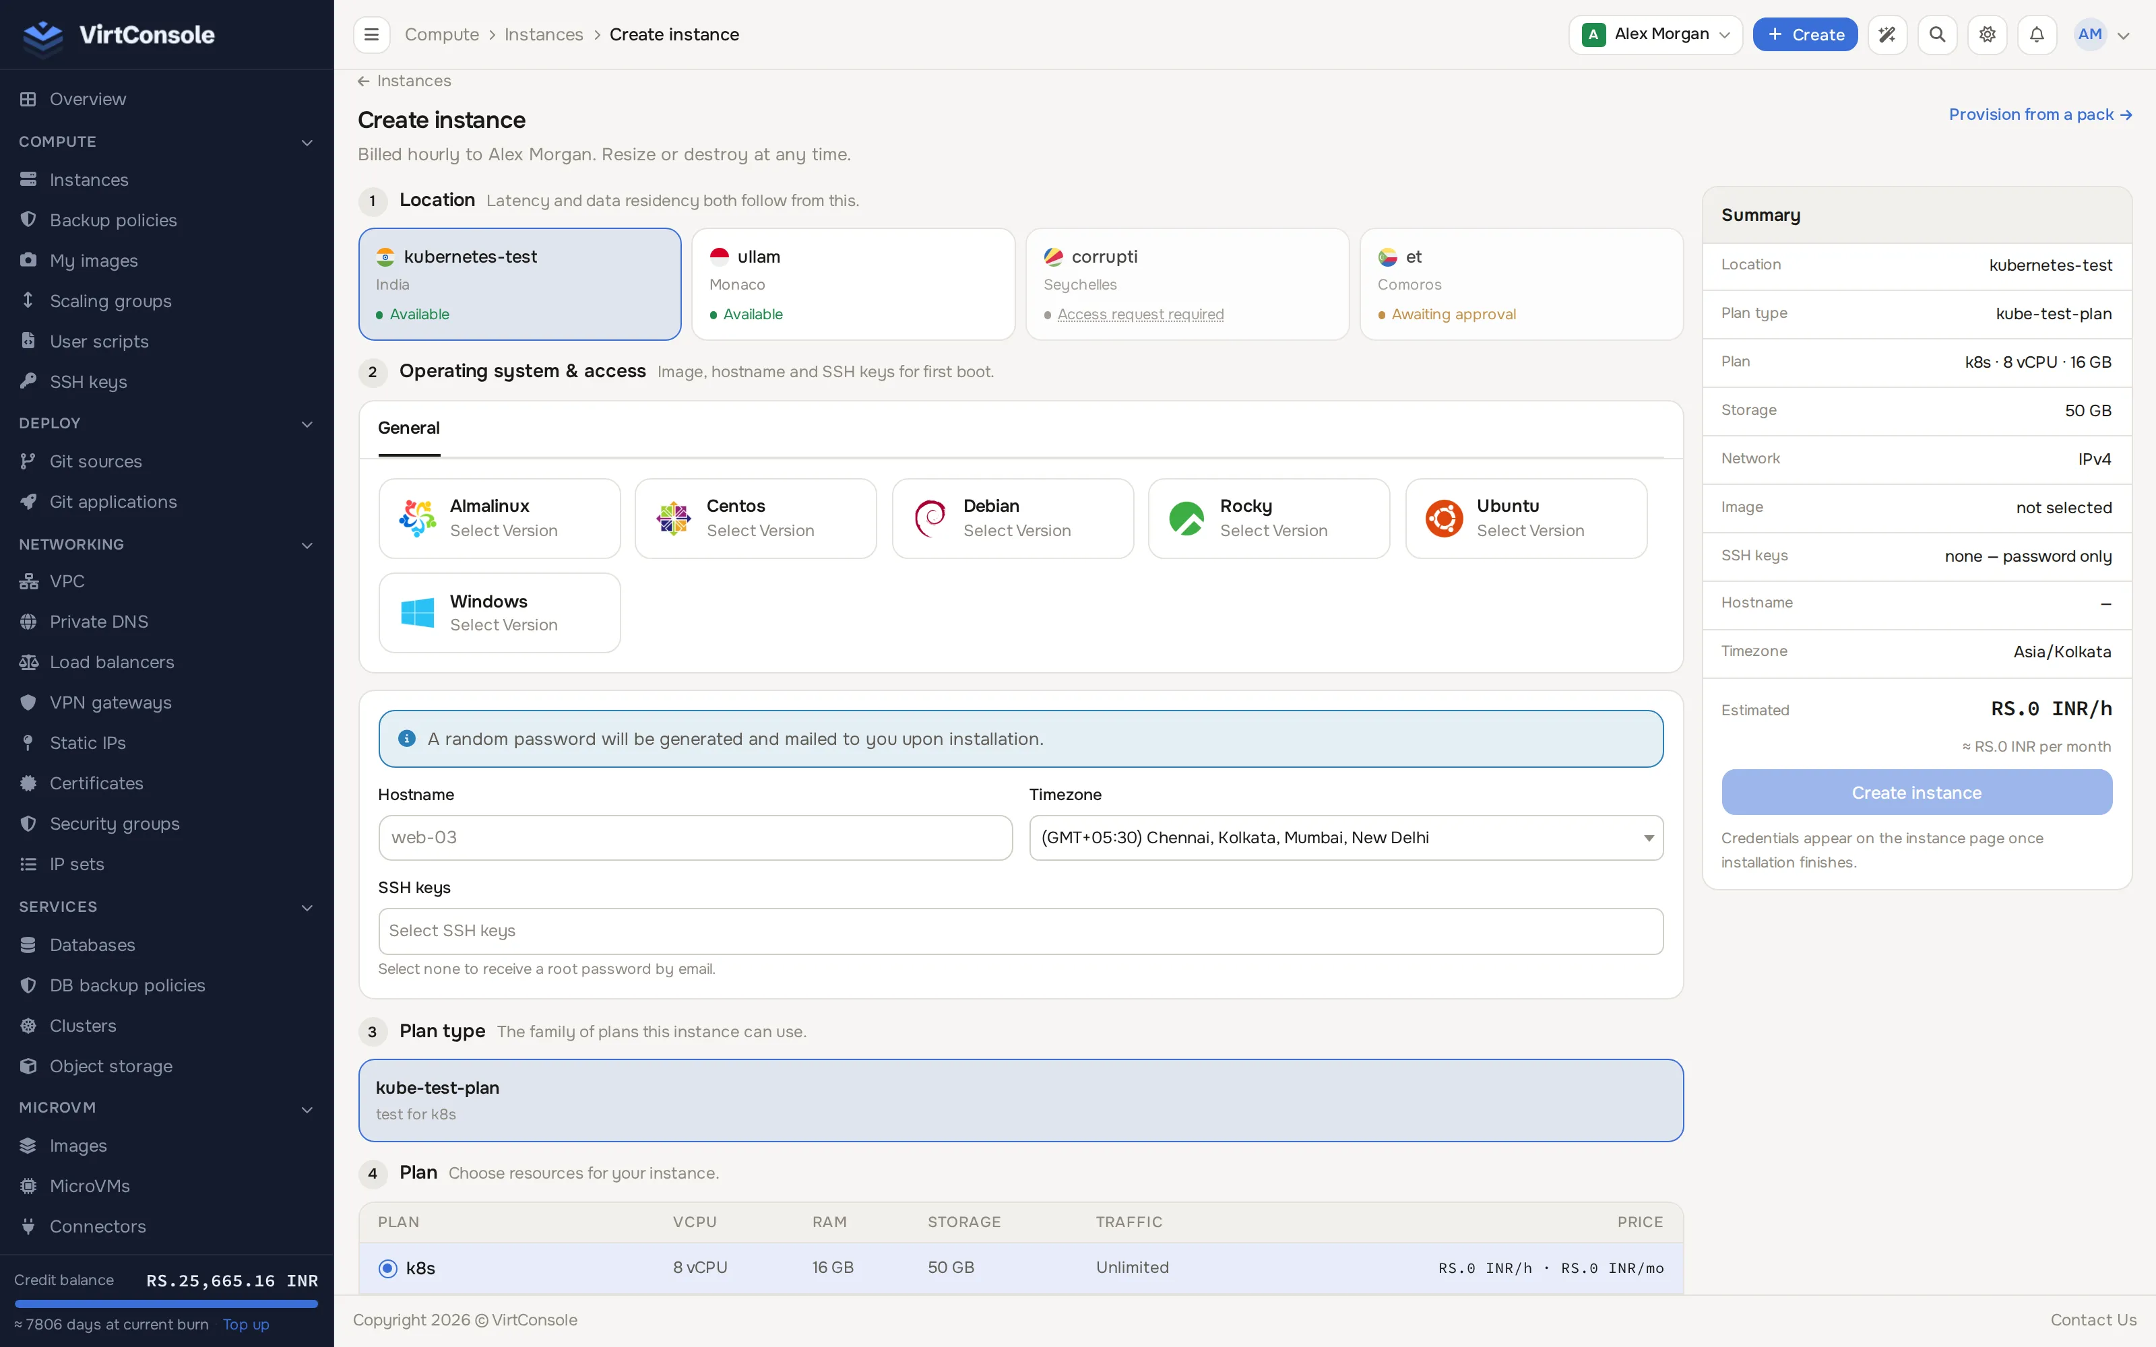Collapse the DEPLOY sidebar section

[x=307, y=424]
